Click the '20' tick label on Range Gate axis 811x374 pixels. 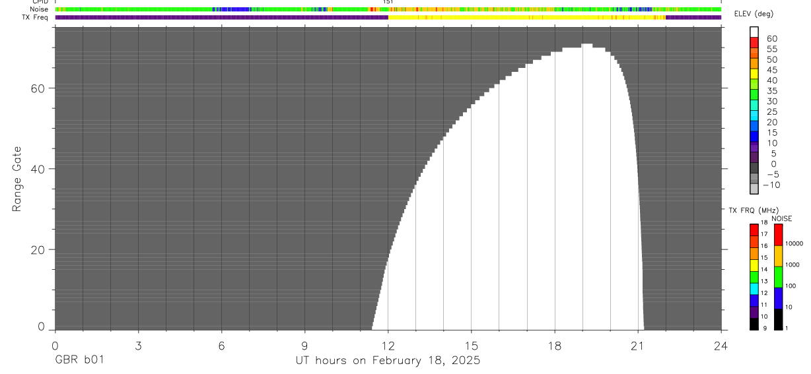pyautogui.click(x=38, y=250)
